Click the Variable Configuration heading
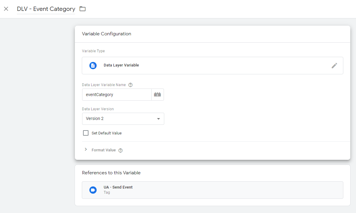356x213 pixels. click(107, 34)
